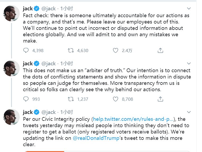The height and width of the screenshot is (152, 202).
Task: Open the "1小时" timestamp of second tweet
Action: (67, 64)
